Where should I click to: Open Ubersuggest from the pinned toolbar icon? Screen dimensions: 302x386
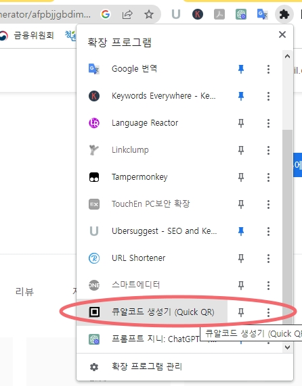tap(176, 14)
